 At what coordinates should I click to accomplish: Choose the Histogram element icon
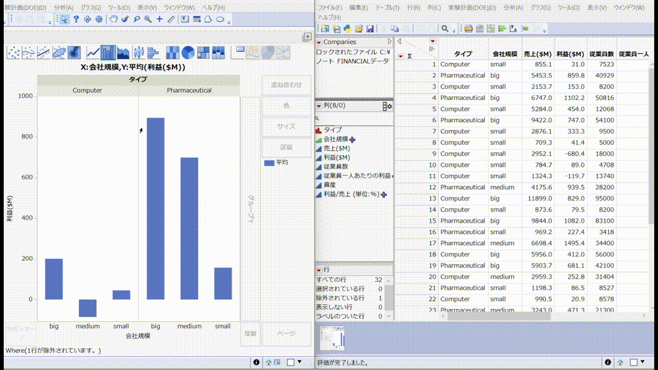153,53
